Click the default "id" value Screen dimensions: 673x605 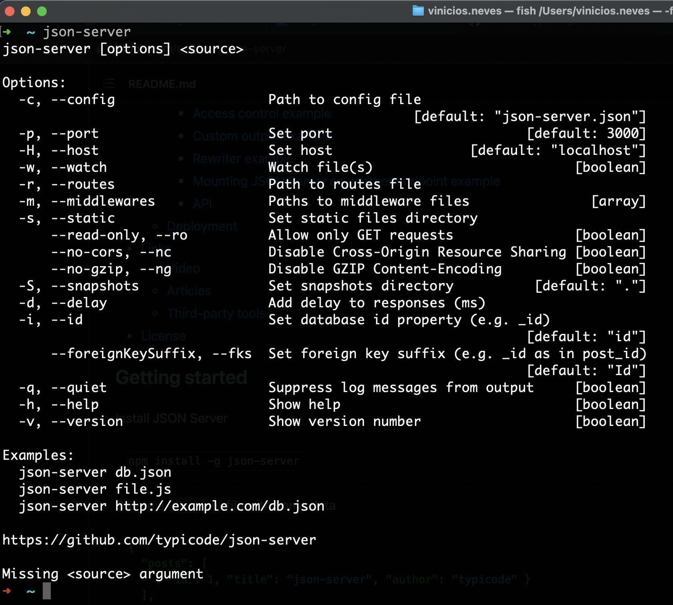[587, 337]
